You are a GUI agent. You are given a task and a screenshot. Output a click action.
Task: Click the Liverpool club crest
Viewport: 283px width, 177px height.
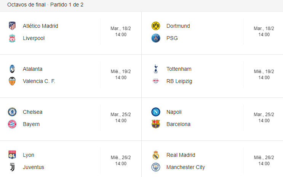12,38
